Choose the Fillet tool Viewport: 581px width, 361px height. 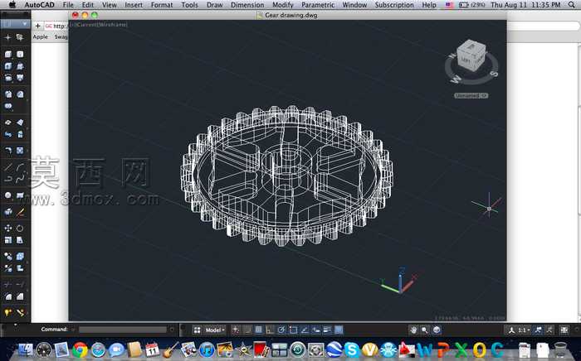pyautogui.click(x=8, y=296)
